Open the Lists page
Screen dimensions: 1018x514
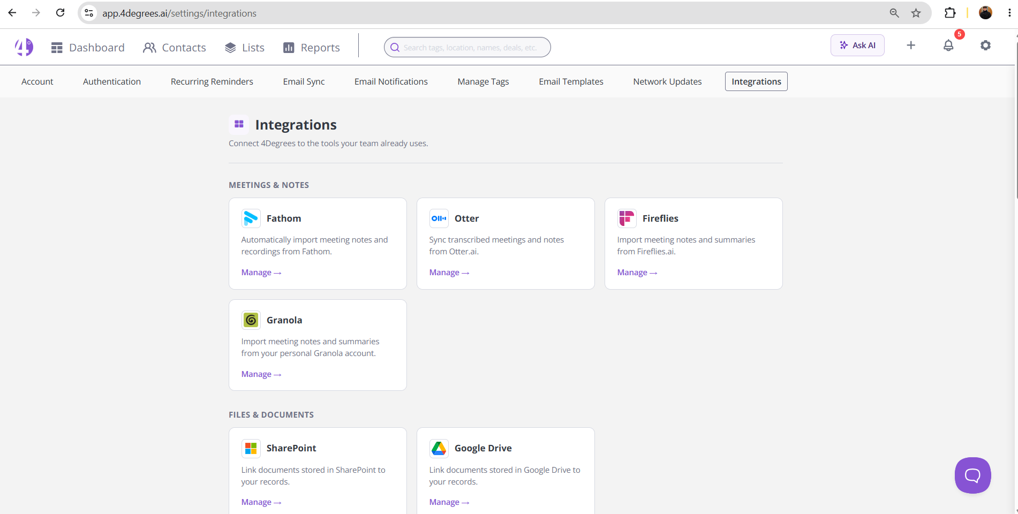(245, 48)
